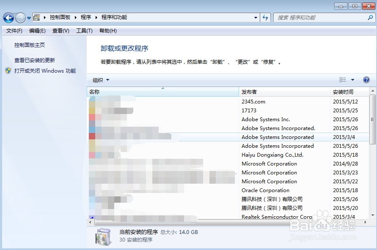
Task: Open recent pages dropdown next to Forward
Action: tap(29, 18)
